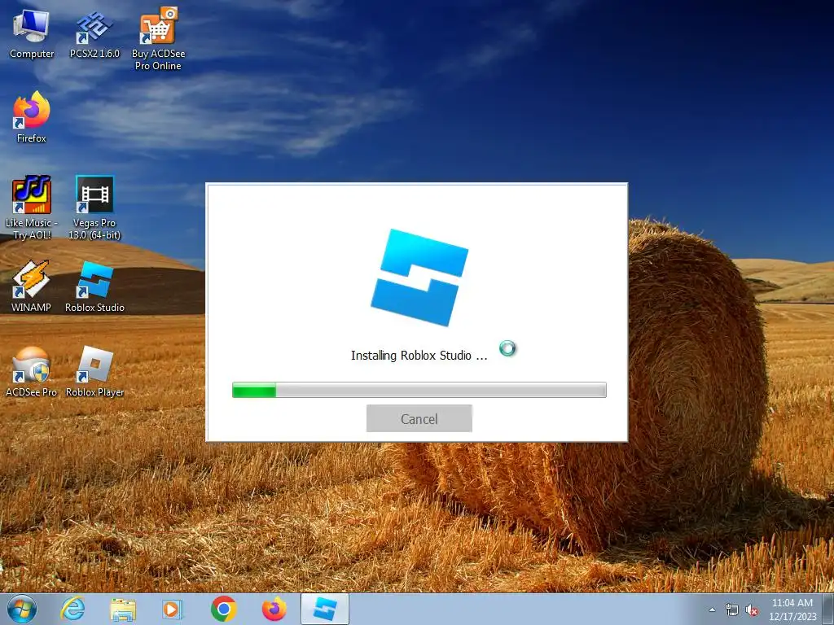Select the Roblox Player desktop shortcut
834x625 pixels.
(x=94, y=371)
